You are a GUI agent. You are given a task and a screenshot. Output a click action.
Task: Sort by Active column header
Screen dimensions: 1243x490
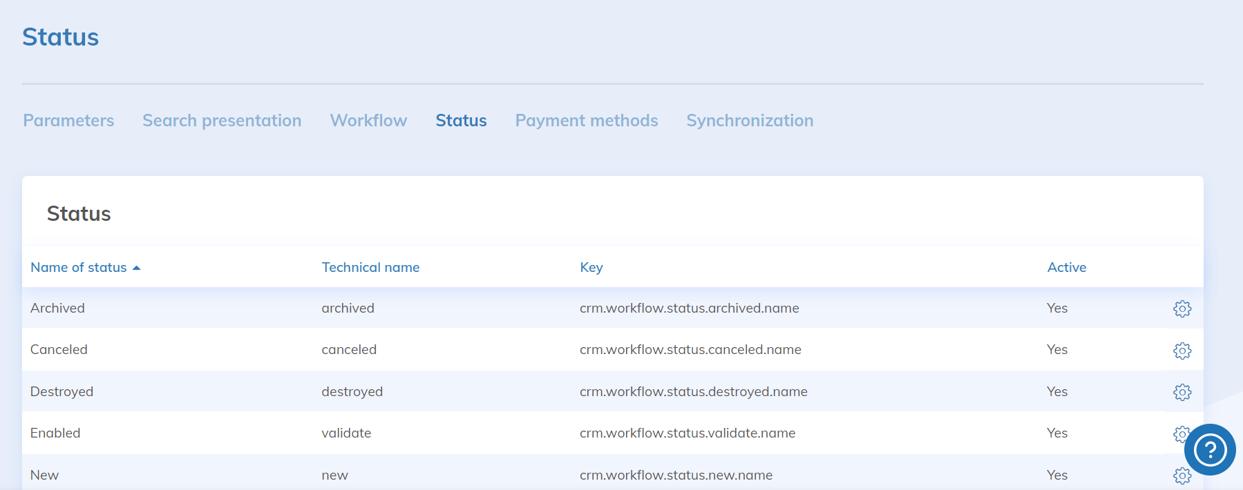1066,267
